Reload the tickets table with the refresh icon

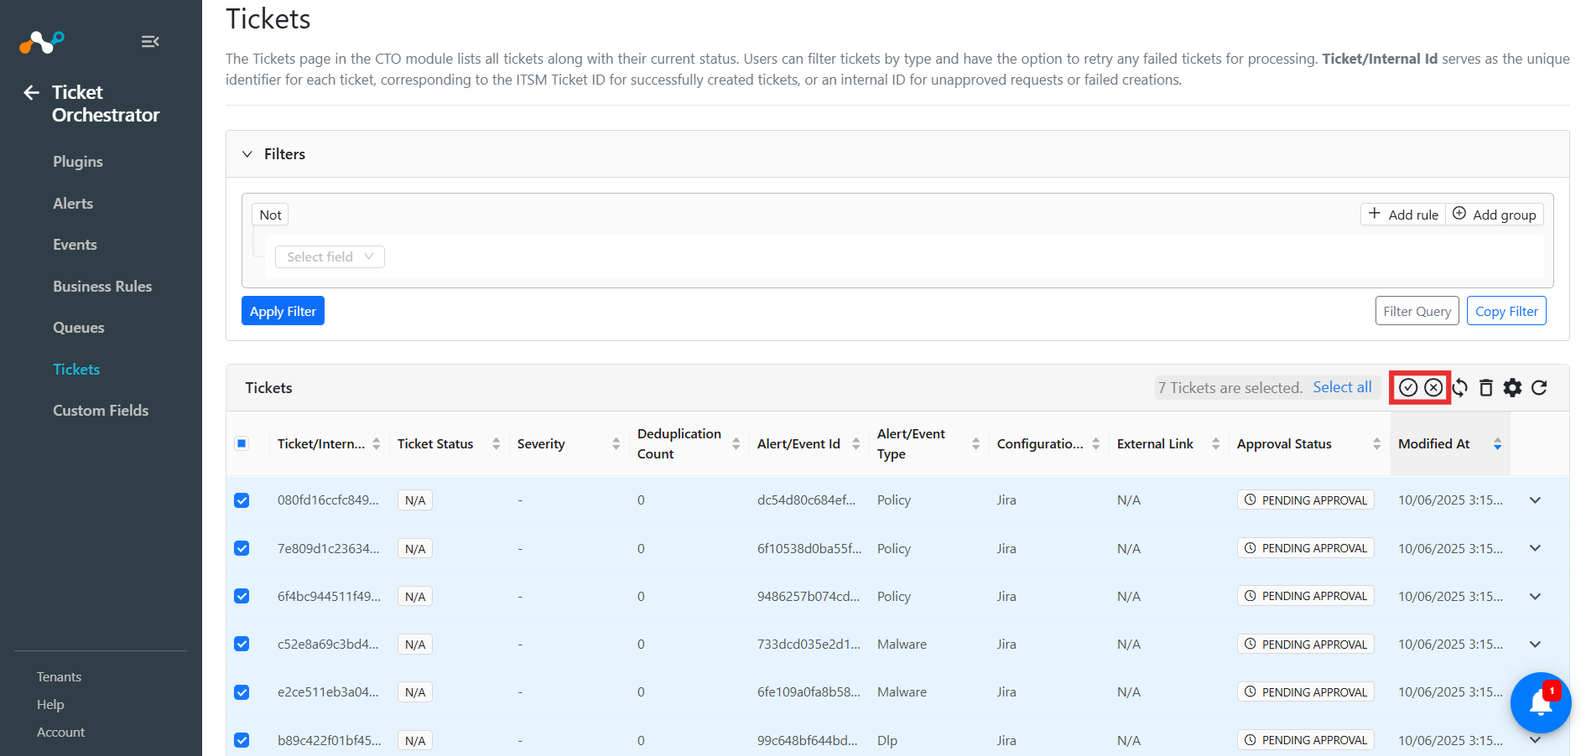[1539, 387]
